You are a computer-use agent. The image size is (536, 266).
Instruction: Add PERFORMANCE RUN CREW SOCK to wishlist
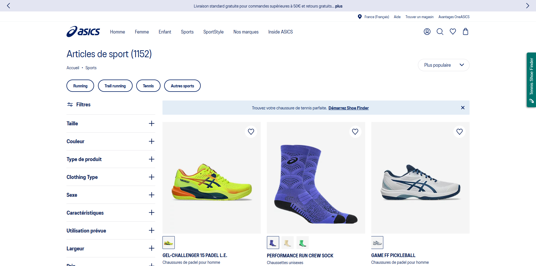pos(355,131)
